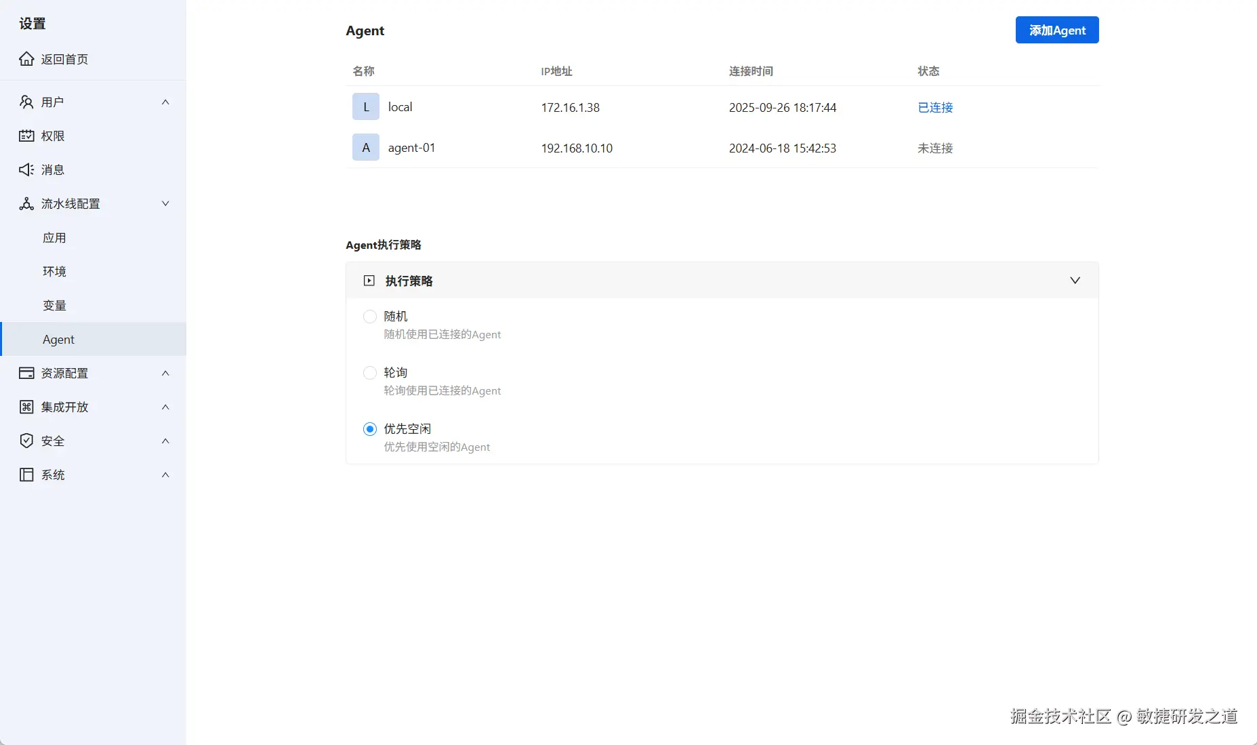Open the 环境 submenu item
Screen dimensions: 1257x745
coord(93,271)
